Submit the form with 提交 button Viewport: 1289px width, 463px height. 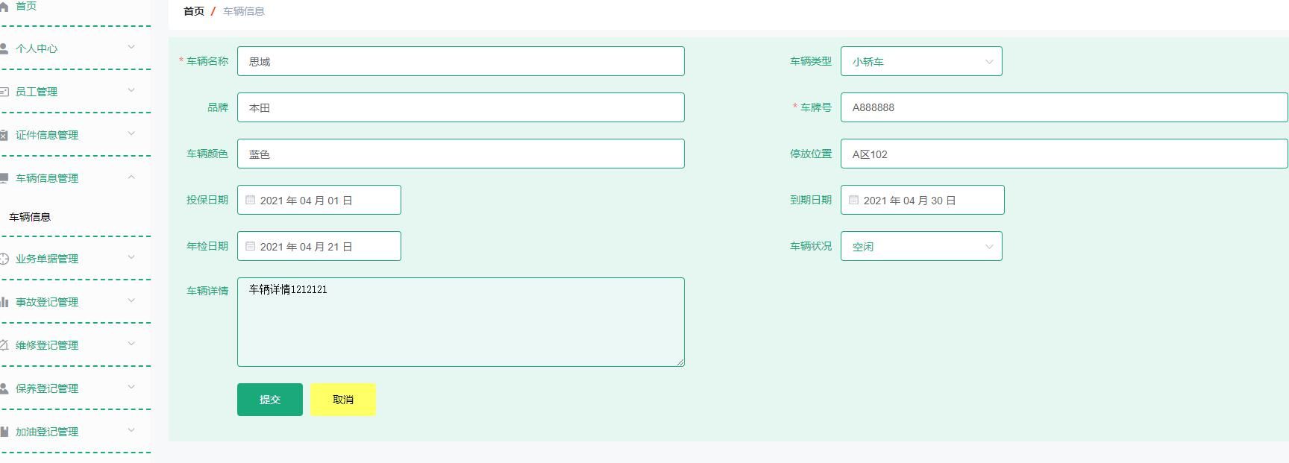269,400
